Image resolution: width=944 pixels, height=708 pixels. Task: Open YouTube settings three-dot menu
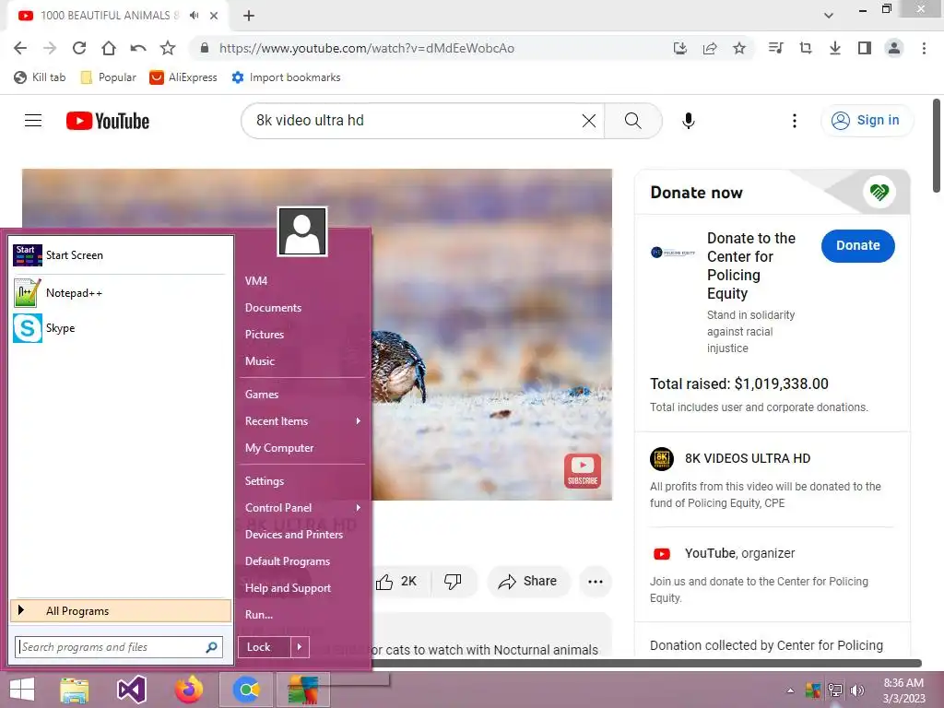pyautogui.click(x=795, y=121)
